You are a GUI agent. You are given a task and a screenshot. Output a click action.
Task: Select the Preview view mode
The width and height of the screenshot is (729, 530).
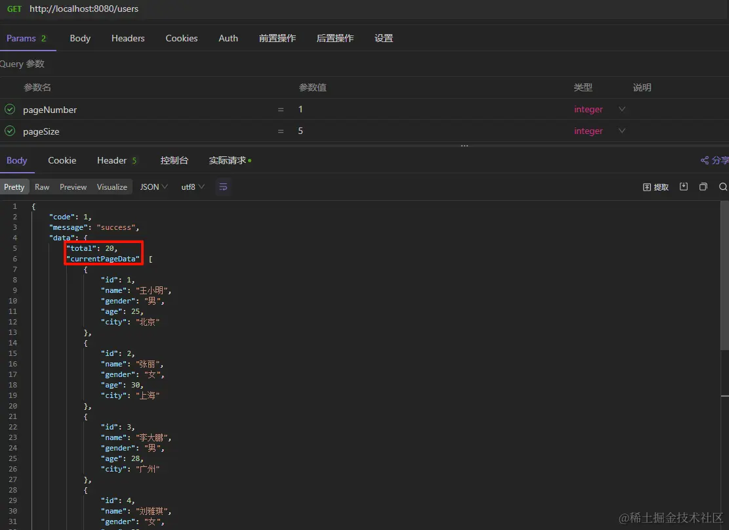(73, 187)
